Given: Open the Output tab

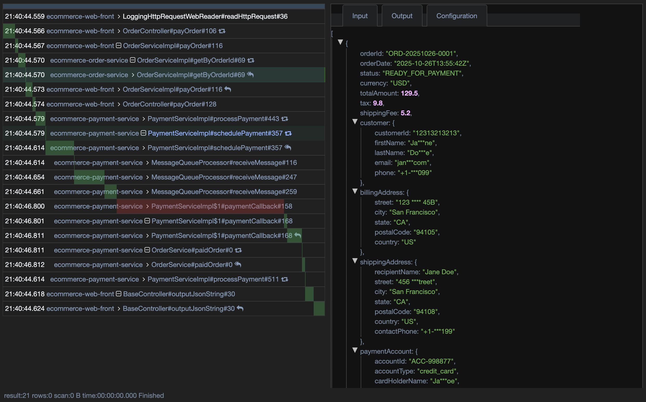Looking at the screenshot, I should 402,16.
